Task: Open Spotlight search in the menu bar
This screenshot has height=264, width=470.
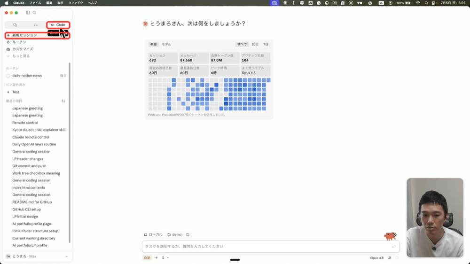Action: 426,3
